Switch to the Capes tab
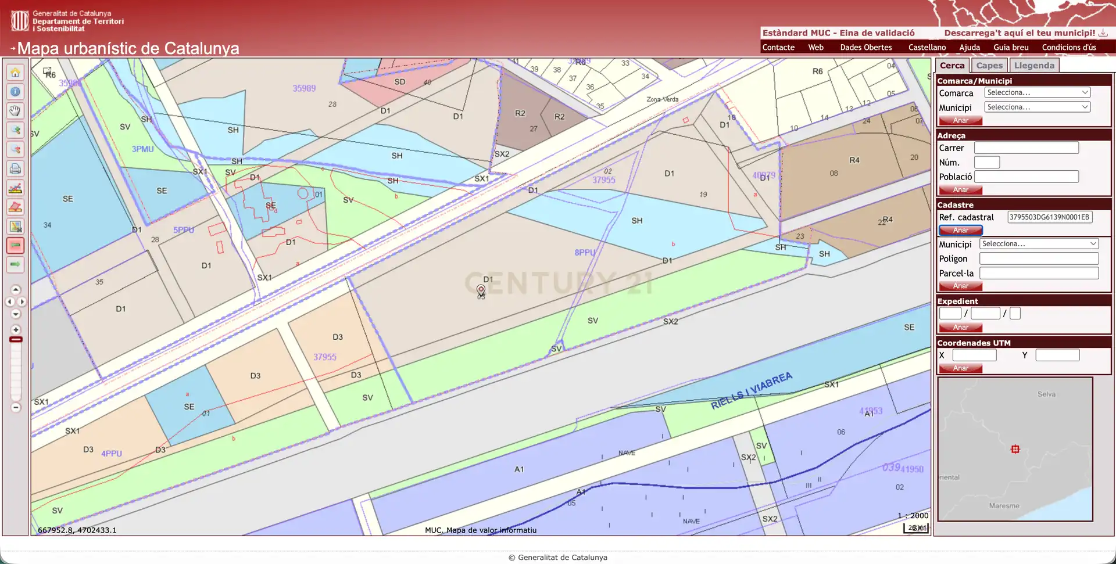The height and width of the screenshot is (564, 1116). coord(989,66)
